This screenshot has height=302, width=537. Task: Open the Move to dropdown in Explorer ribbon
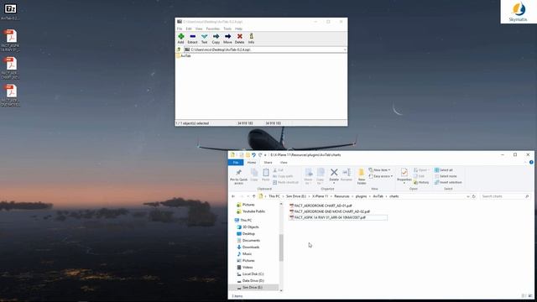tap(308, 176)
